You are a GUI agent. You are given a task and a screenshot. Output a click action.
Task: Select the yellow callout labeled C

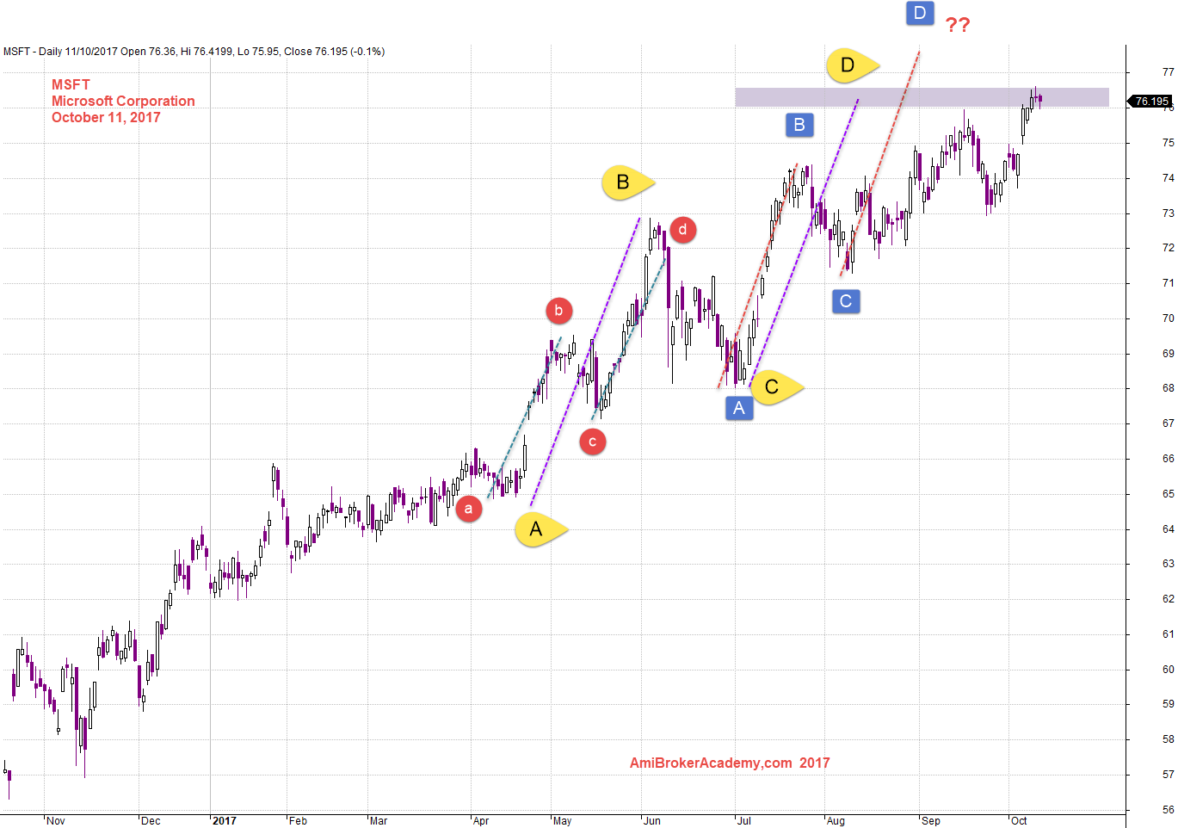(776, 387)
